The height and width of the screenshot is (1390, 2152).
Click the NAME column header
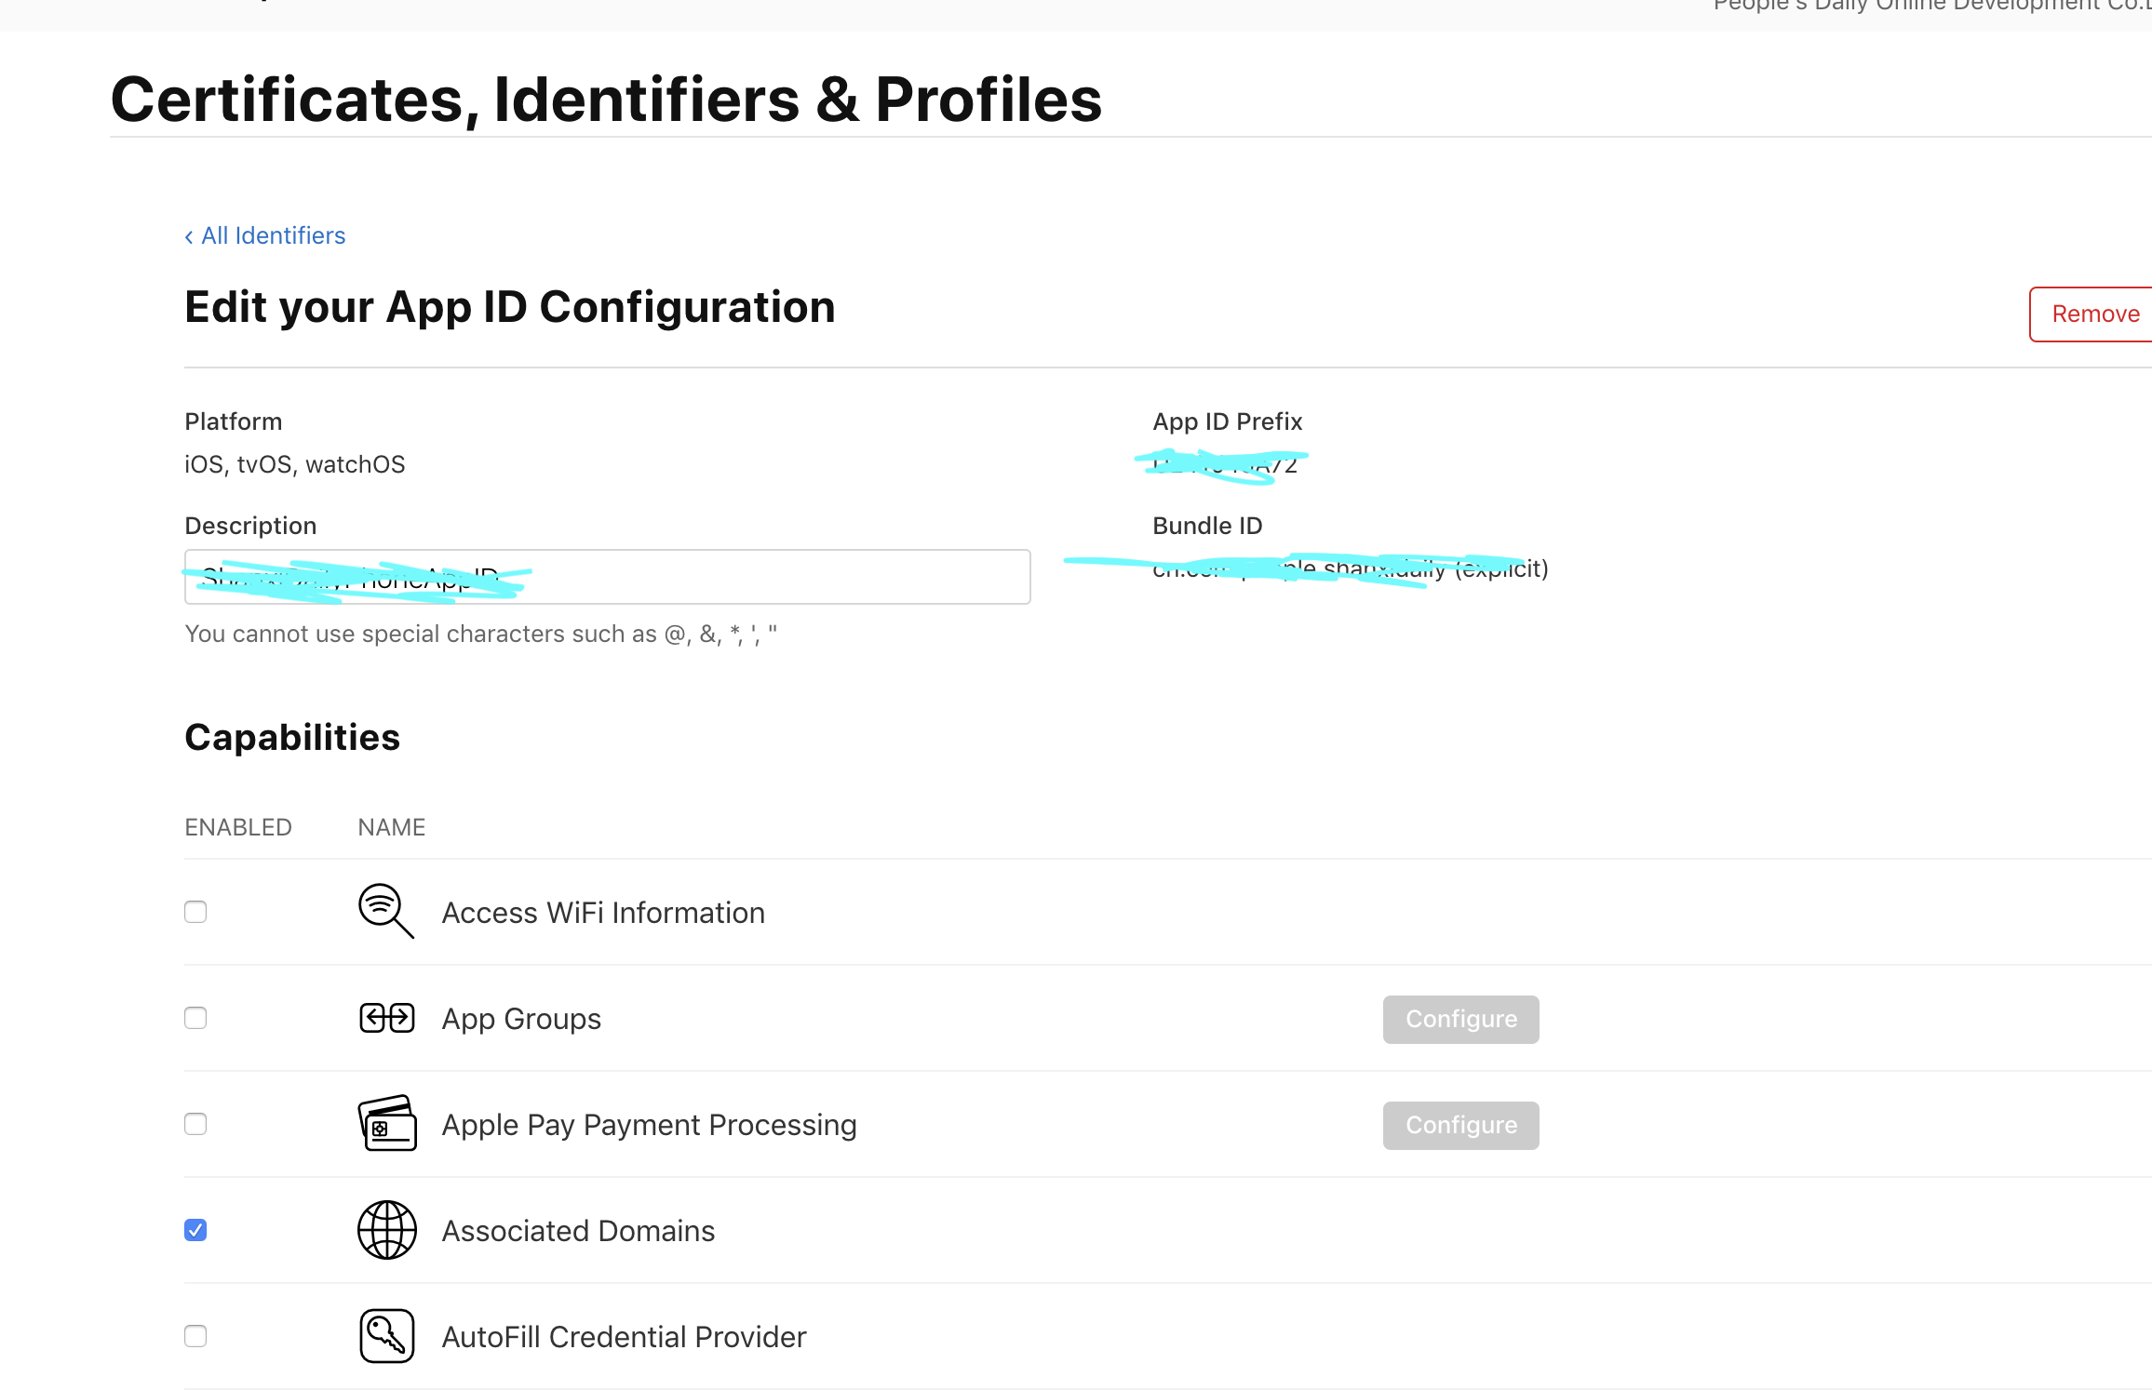[x=391, y=827]
